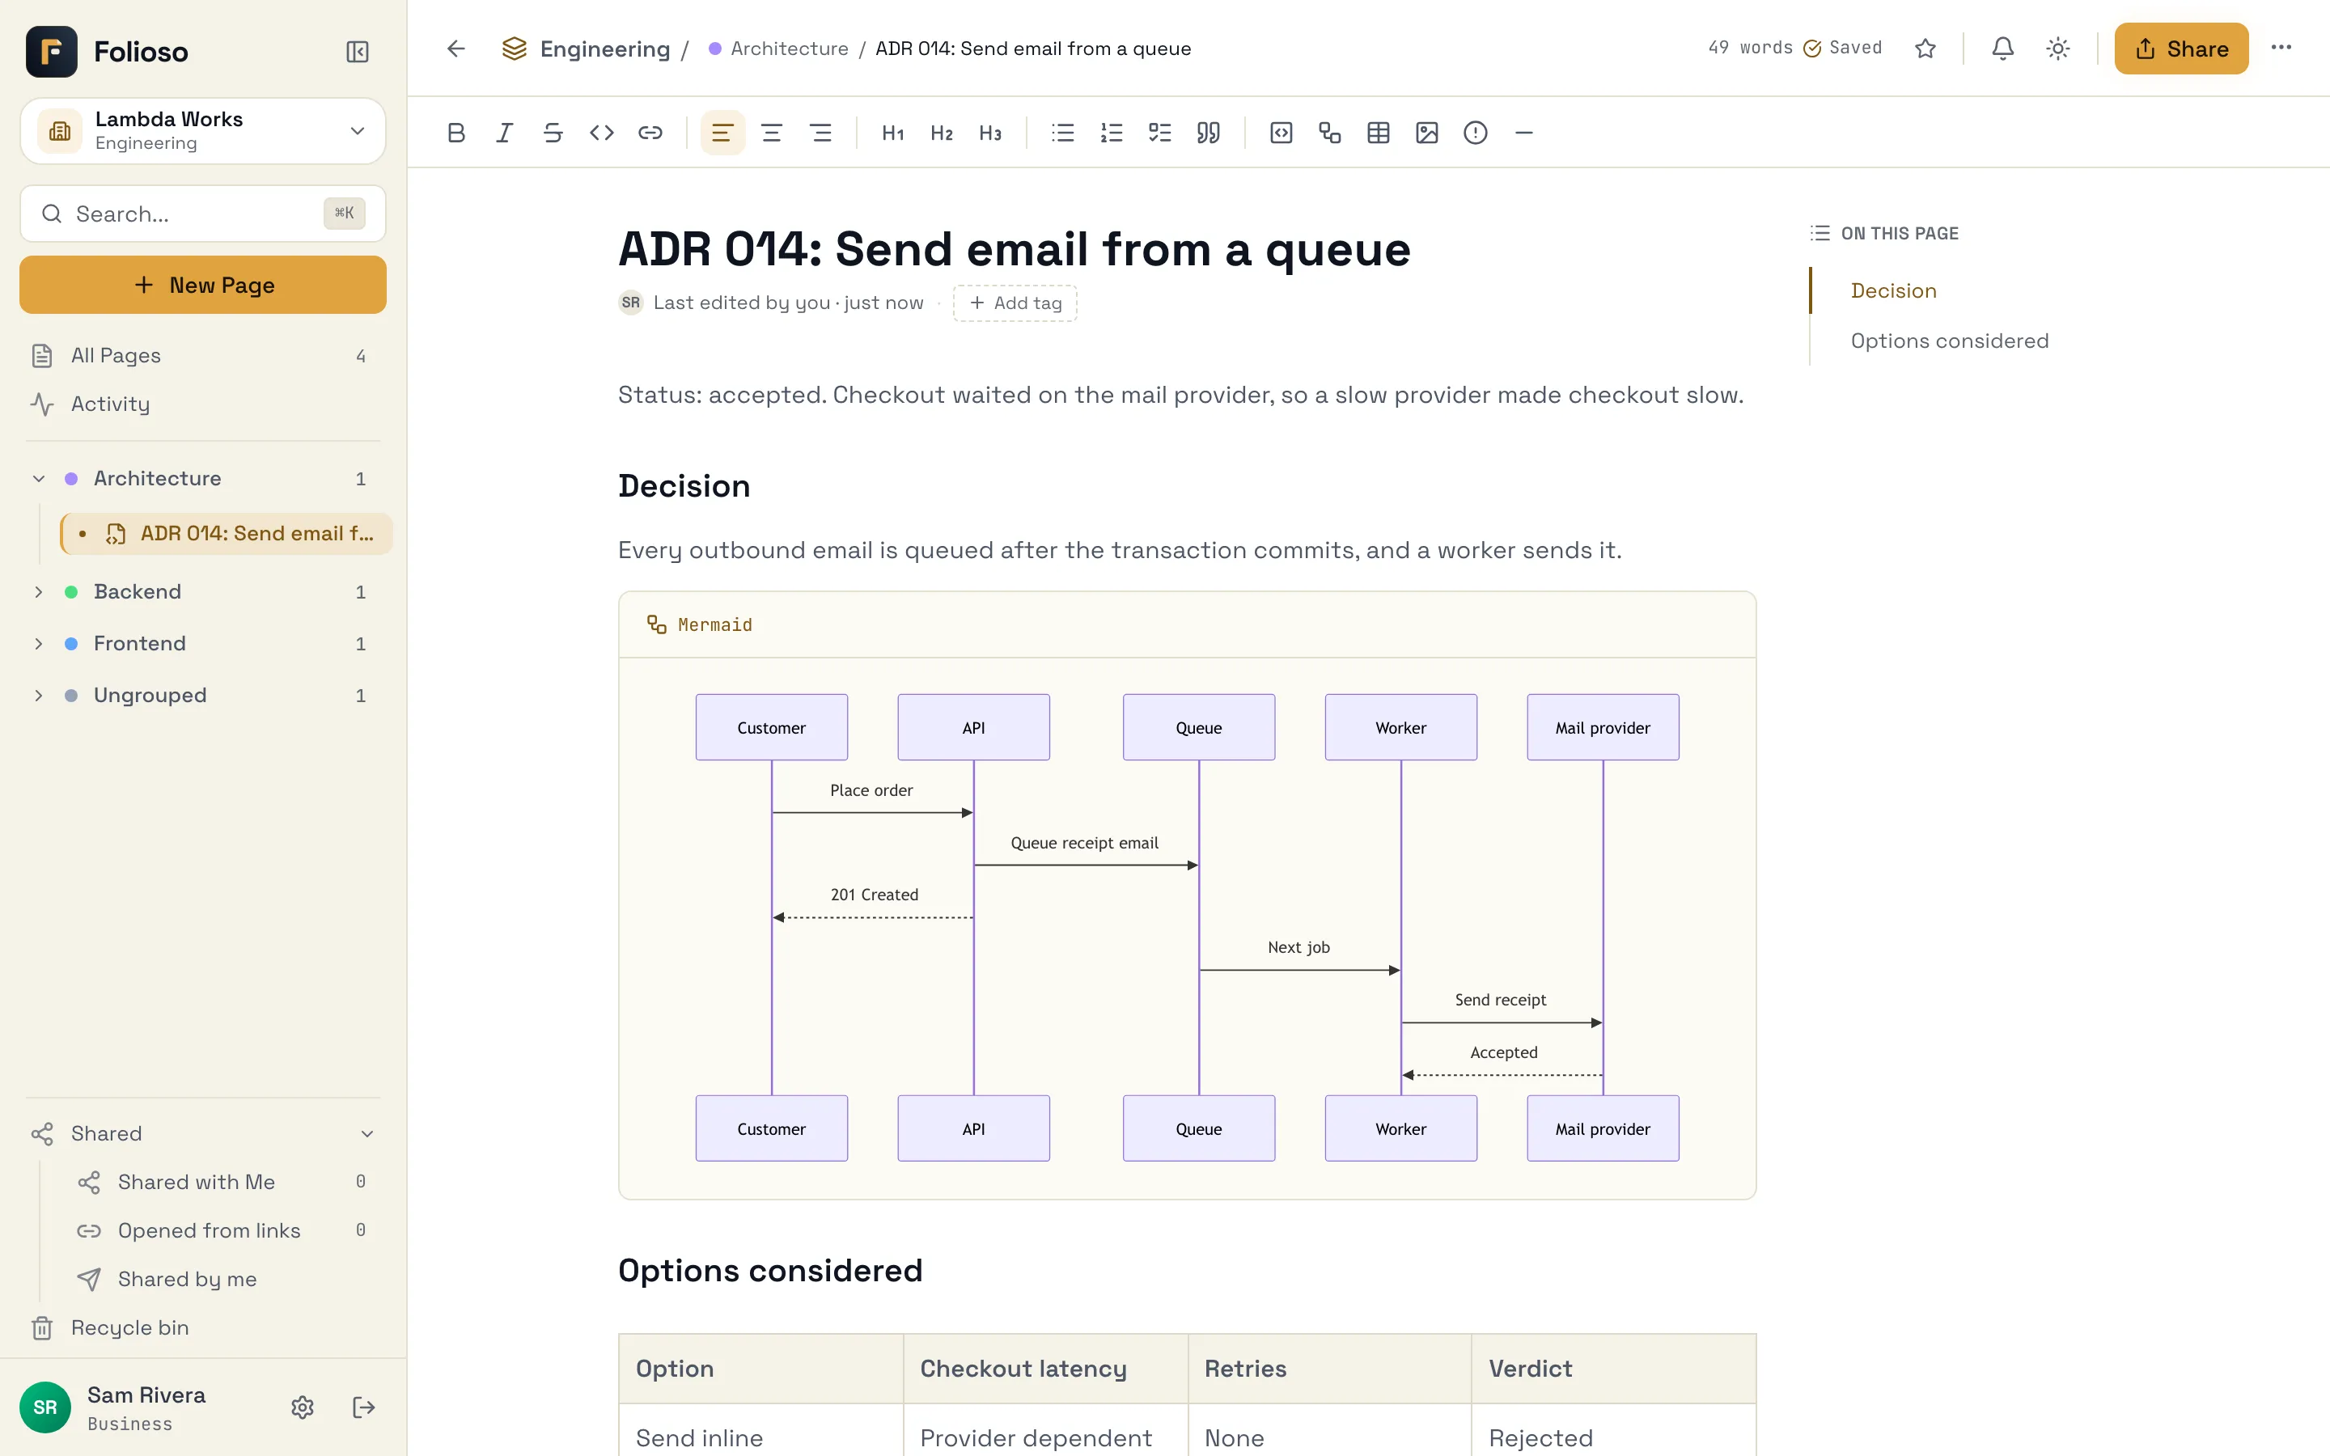2330x1456 pixels.
Task: Expand the Frontend group
Action: (39, 643)
